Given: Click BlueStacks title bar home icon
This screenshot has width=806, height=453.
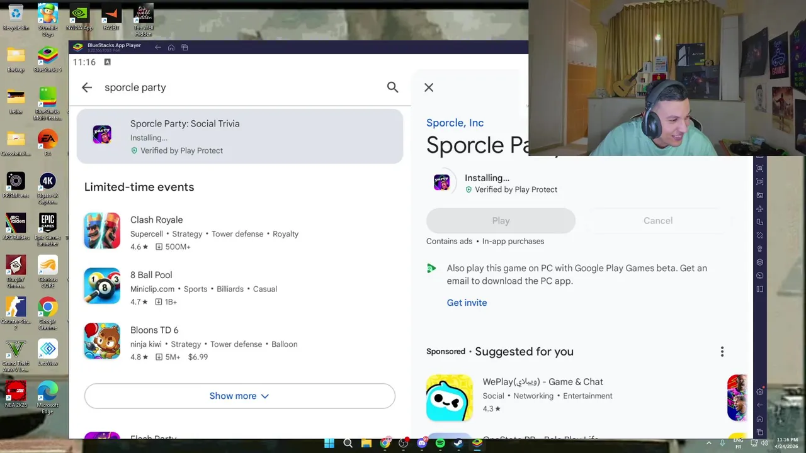Looking at the screenshot, I should pyautogui.click(x=171, y=47).
